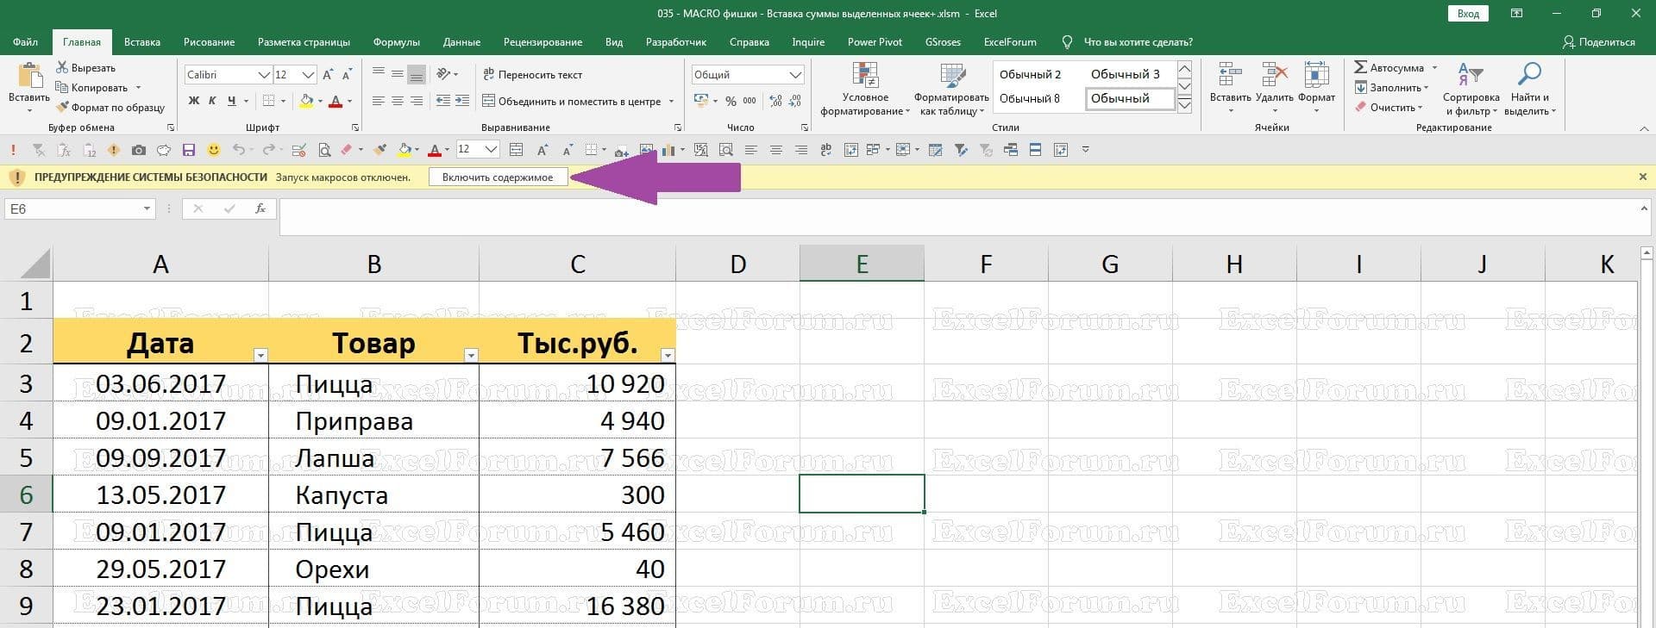Click the smiley face icon
1656x628 pixels.
214,150
